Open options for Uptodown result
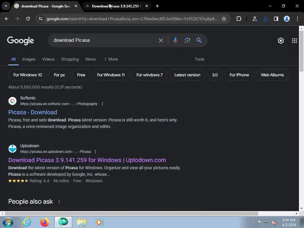 coord(95,152)
